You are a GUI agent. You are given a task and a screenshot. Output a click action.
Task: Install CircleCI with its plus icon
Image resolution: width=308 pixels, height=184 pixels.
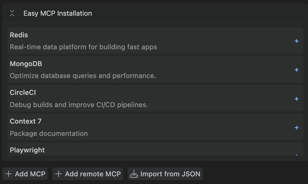coord(297,99)
